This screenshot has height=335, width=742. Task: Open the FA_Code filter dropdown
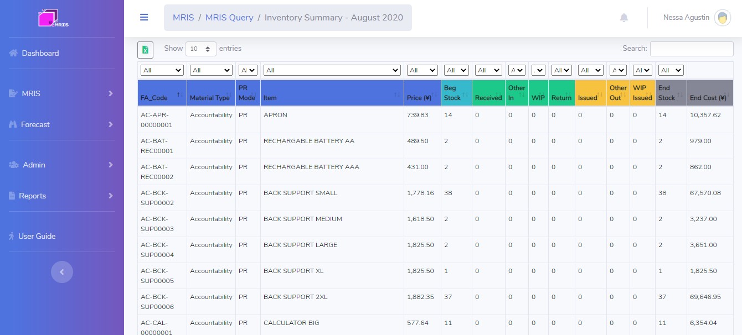[162, 70]
